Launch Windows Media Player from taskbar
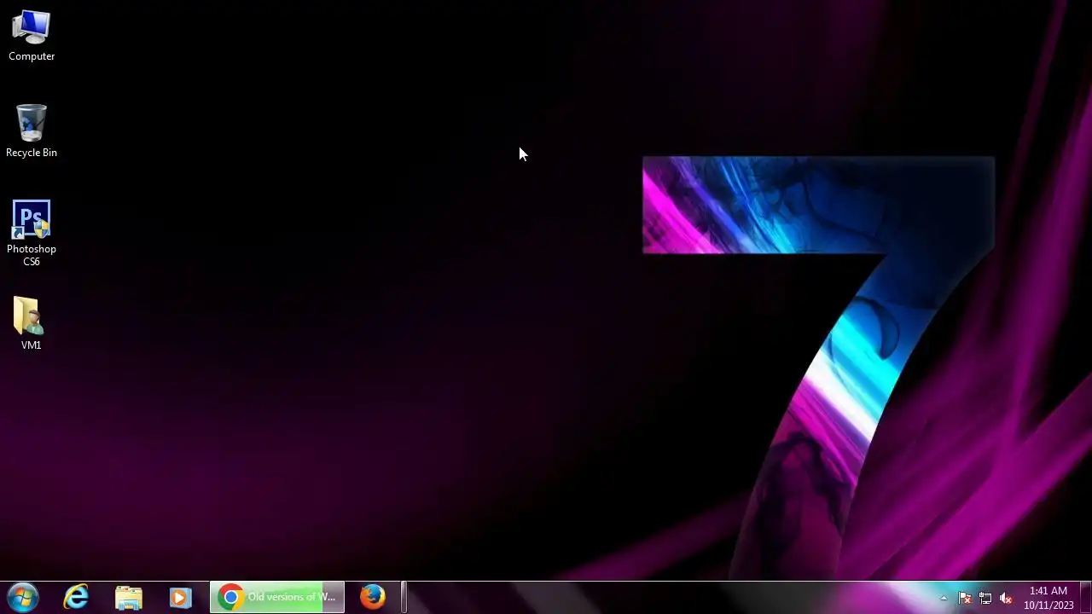The width and height of the screenshot is (1092, 614). pyautogui.click(x=180, y=597)
